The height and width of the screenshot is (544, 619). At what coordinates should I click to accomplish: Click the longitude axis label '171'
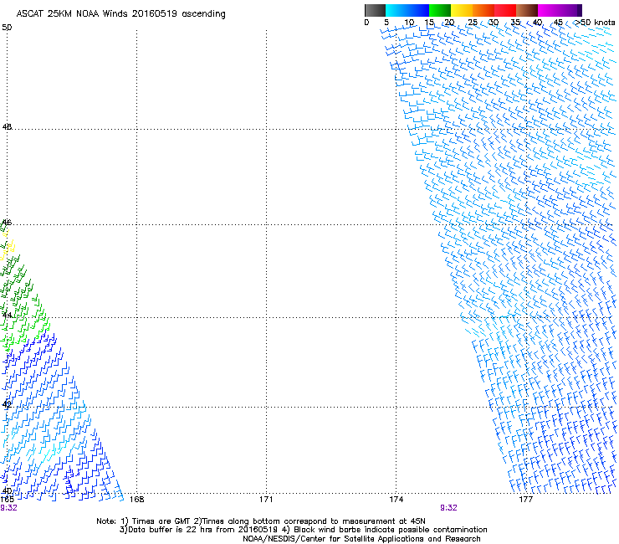pyautogui.click(x=266, y=500)
